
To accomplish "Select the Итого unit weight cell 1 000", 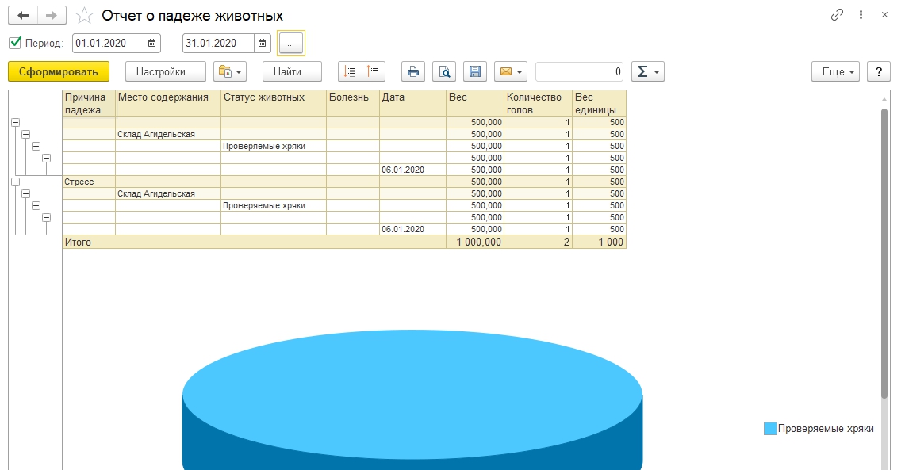I will 599,243.
